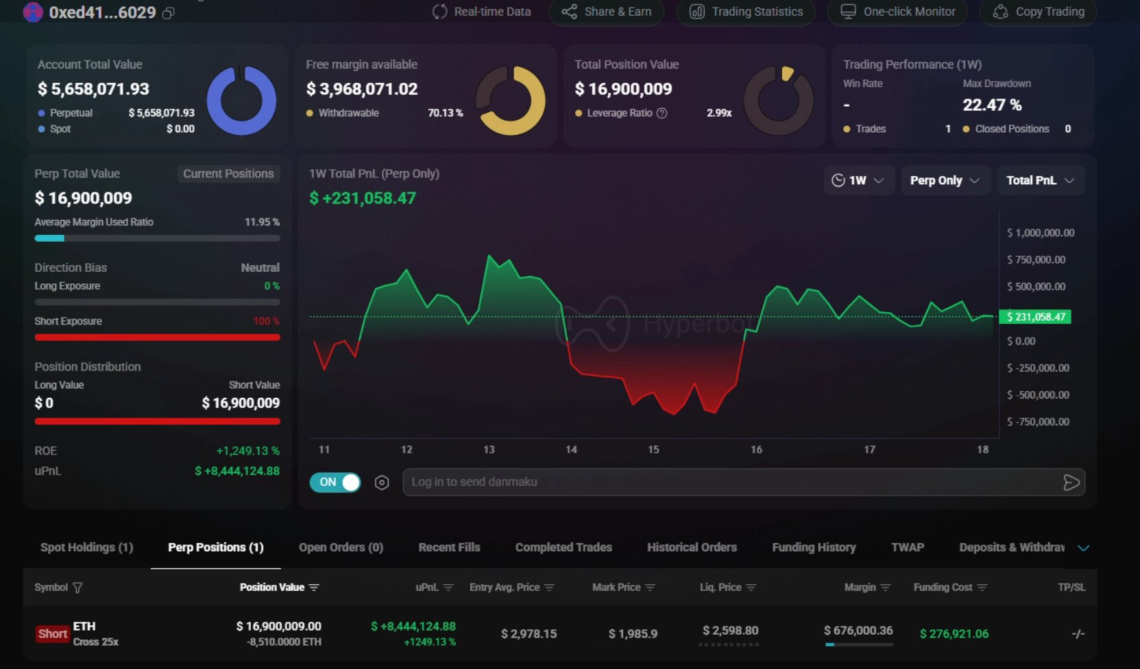Open the Funding History tab
This screenshot has width=1140, height=669.
[814, 547]
